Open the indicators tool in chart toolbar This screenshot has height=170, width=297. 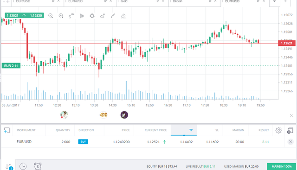point(102,16)
